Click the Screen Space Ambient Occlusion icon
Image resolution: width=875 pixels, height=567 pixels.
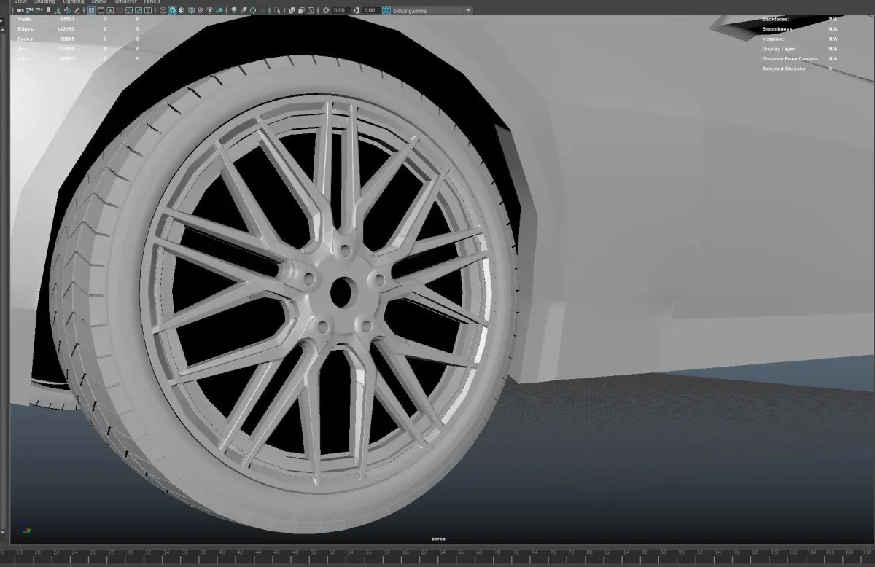coord(234,10)
